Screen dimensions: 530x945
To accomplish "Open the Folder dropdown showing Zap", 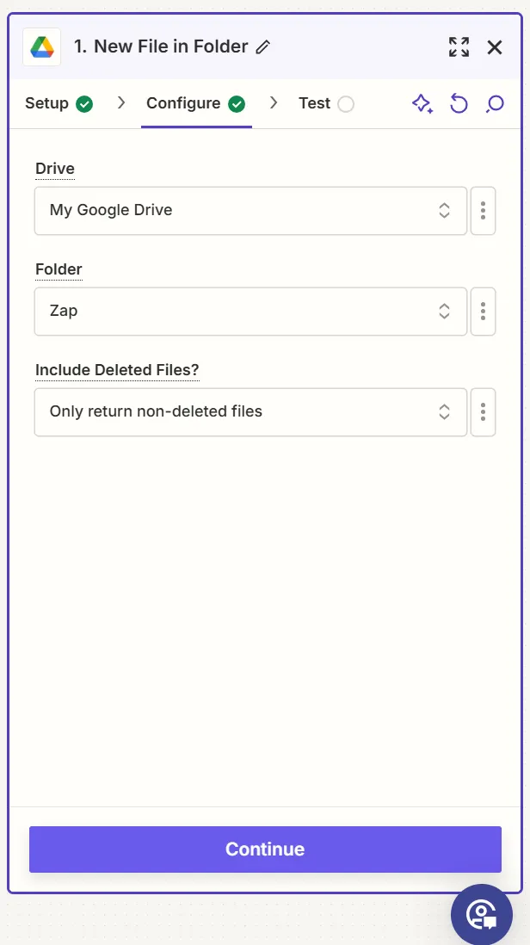I will click(x=250, y=312).
